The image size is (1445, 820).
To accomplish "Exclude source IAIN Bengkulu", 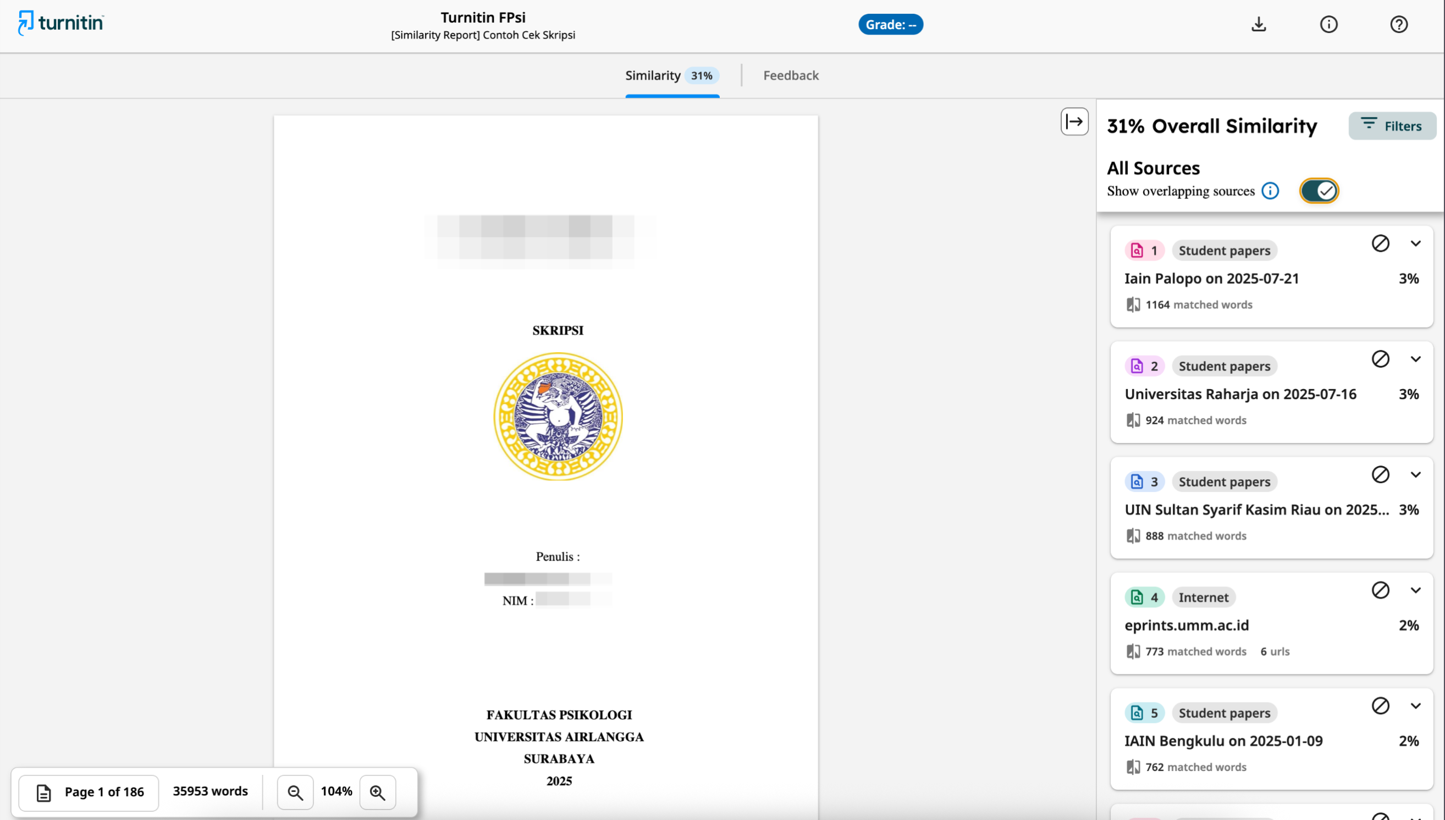I will [1380, 705].
